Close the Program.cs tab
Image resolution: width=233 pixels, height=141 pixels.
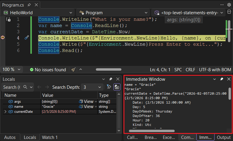click(36, 5)
